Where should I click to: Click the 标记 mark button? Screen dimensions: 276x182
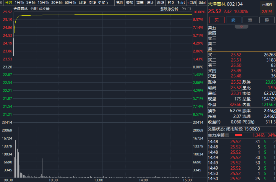pos(181,3)
